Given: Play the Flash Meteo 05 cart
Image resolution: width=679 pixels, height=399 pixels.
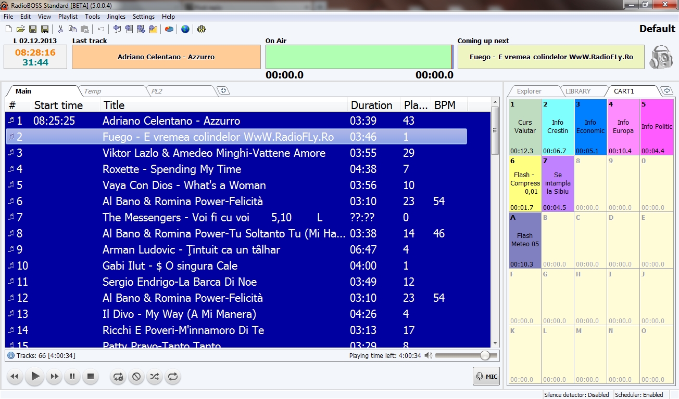Looking at the screenshot, I should [525, 240].
